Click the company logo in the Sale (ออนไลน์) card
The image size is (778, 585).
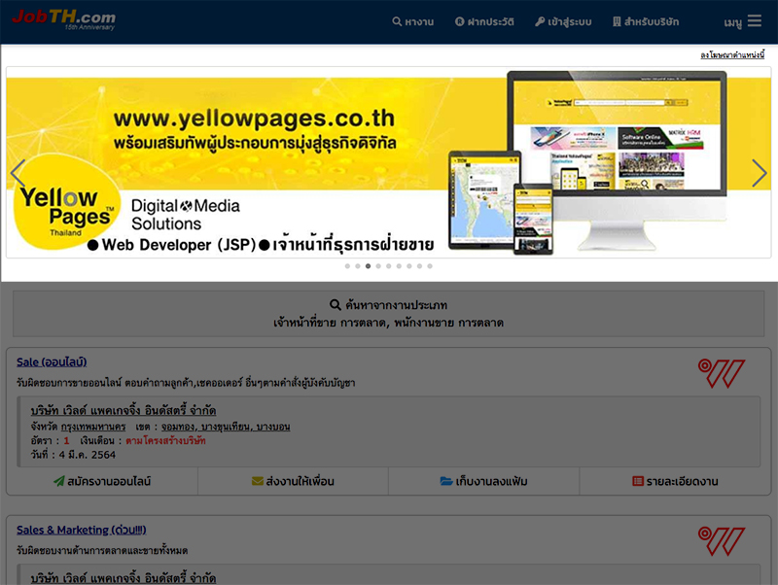(x=722, y=373)
